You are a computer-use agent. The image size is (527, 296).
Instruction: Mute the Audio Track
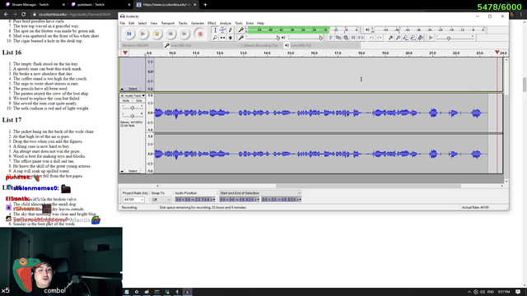click(x=126, y=100)
